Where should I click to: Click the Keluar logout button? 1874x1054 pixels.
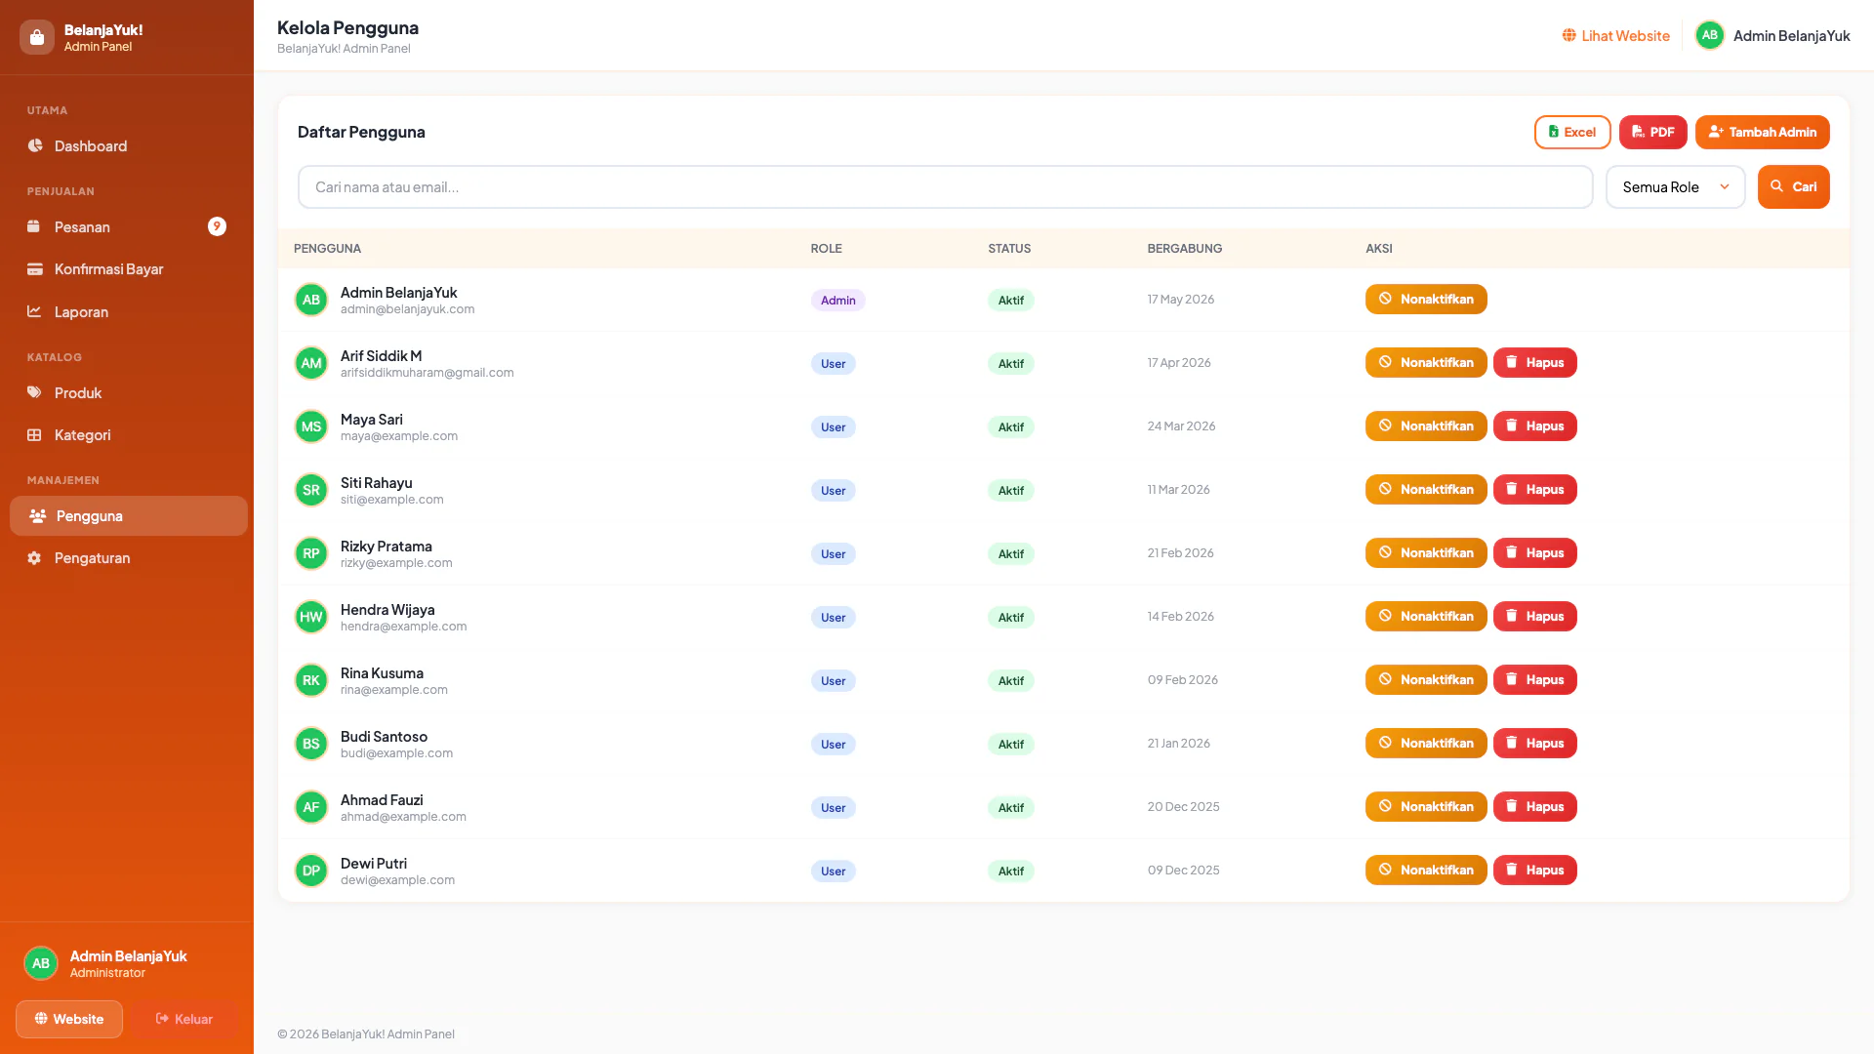coord(184,1019)
